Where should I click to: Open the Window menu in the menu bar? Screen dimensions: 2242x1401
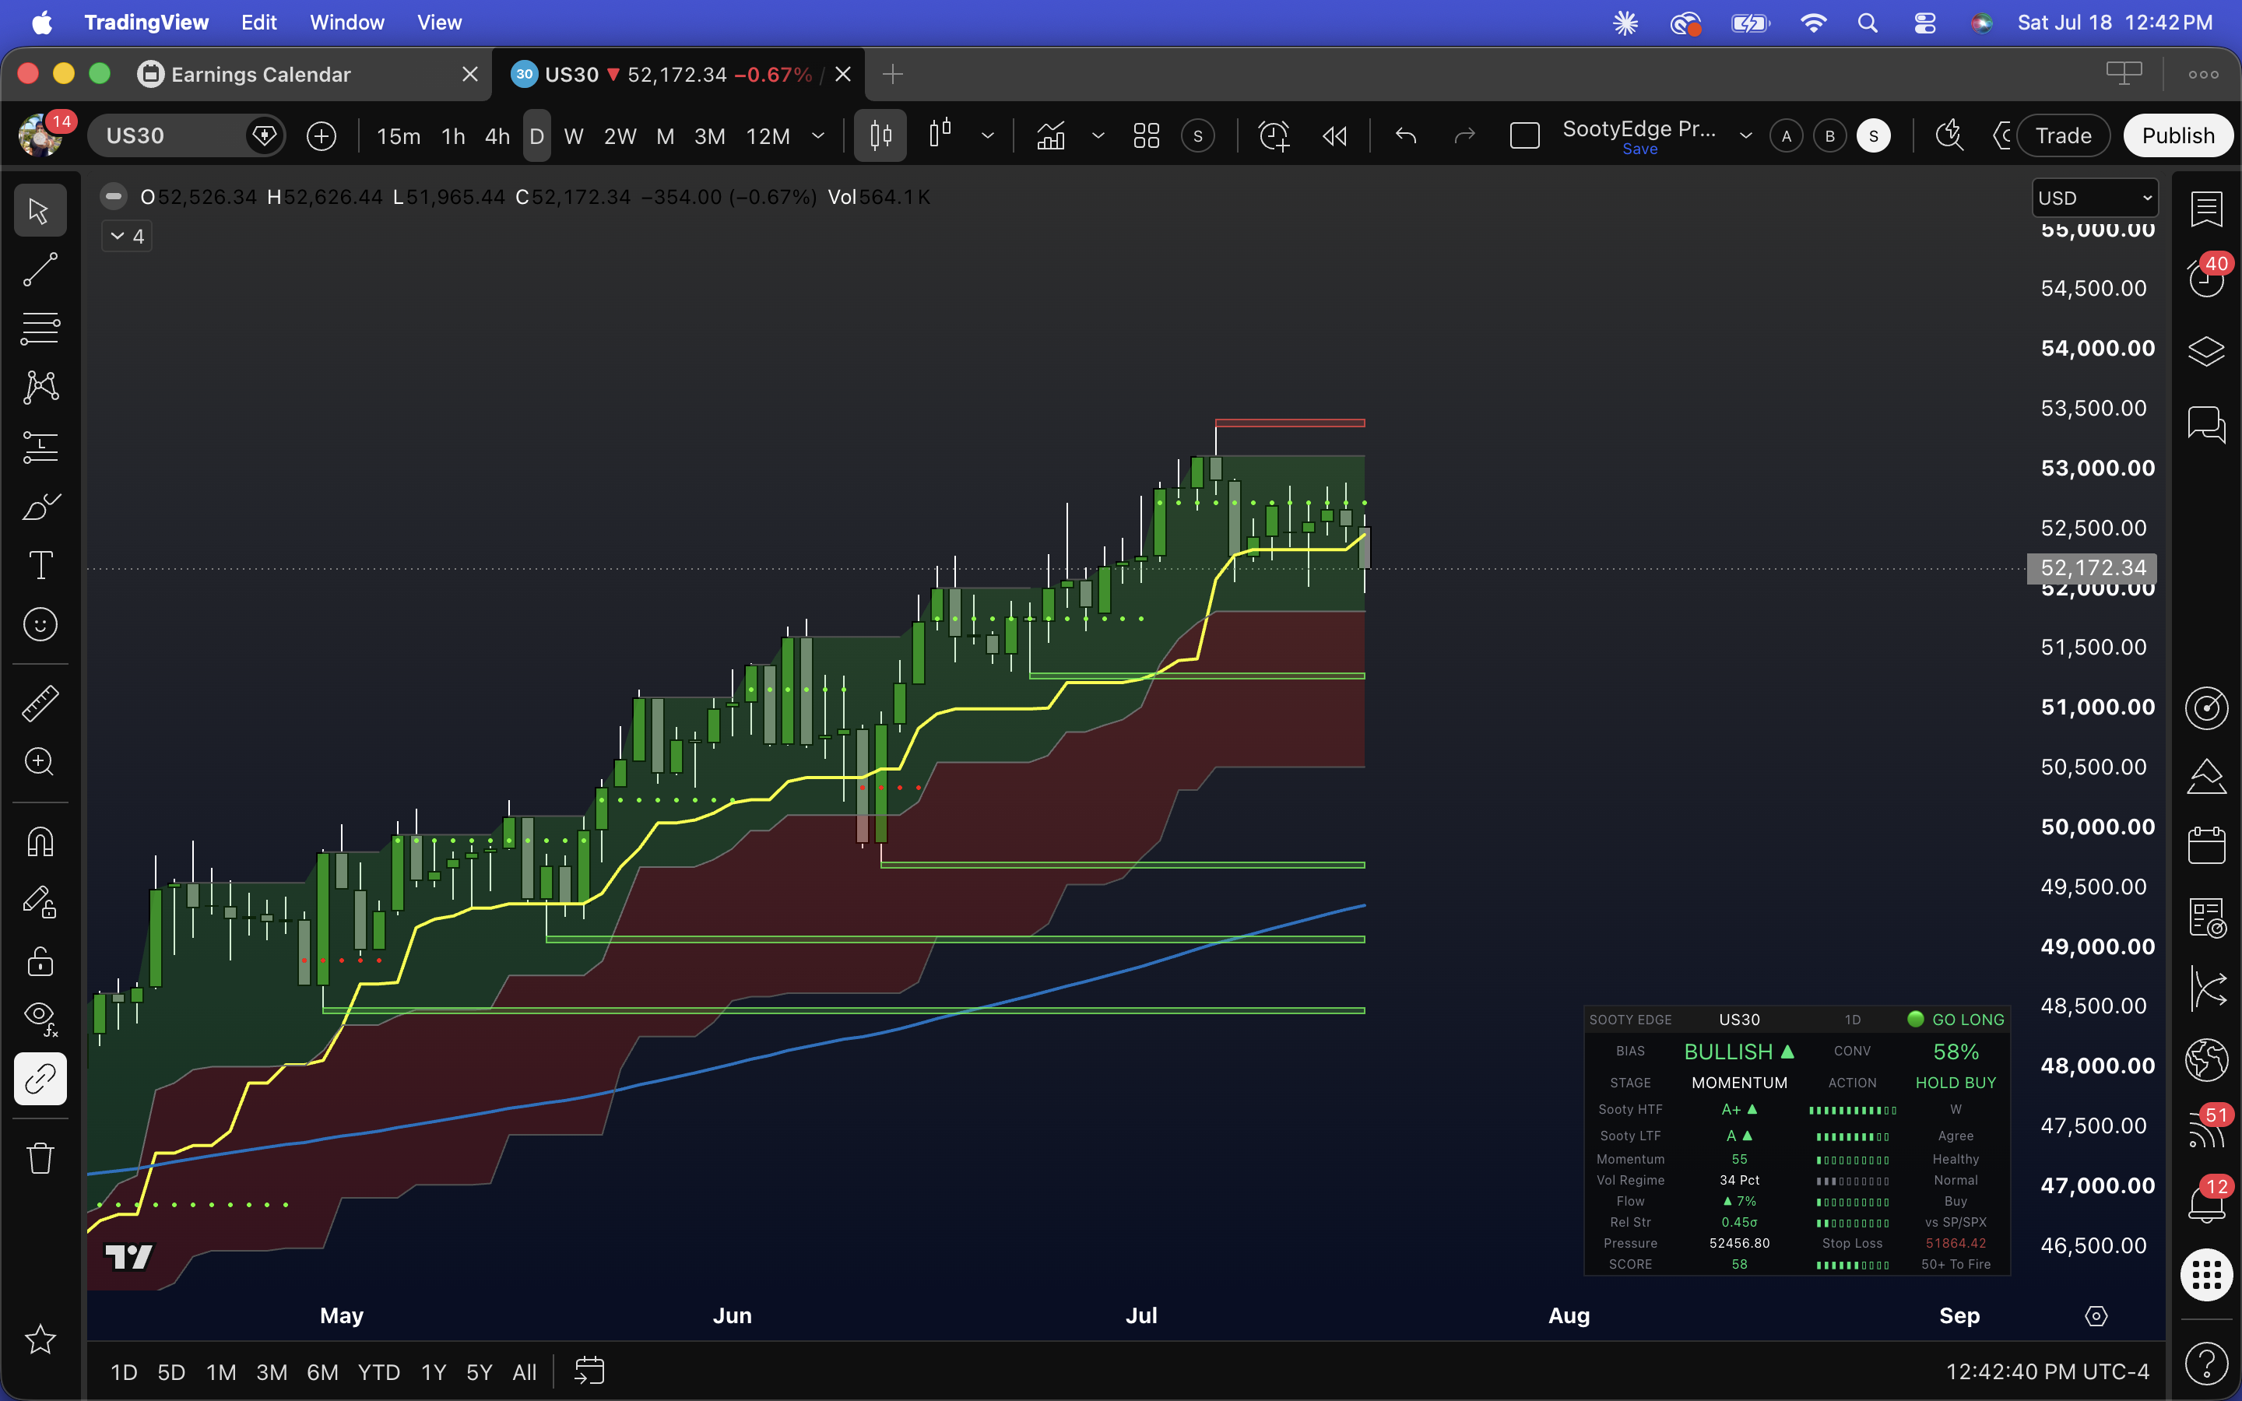[346, 23]
